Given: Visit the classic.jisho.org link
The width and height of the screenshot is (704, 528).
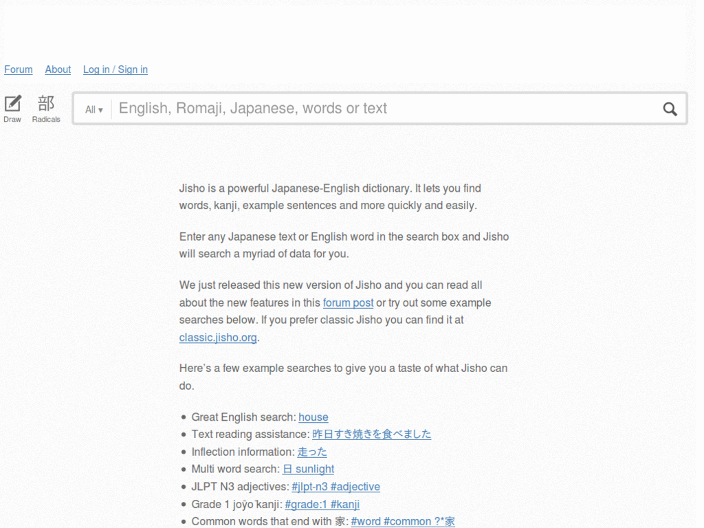Looking at the screenshot, I should [x=217, y=338].
